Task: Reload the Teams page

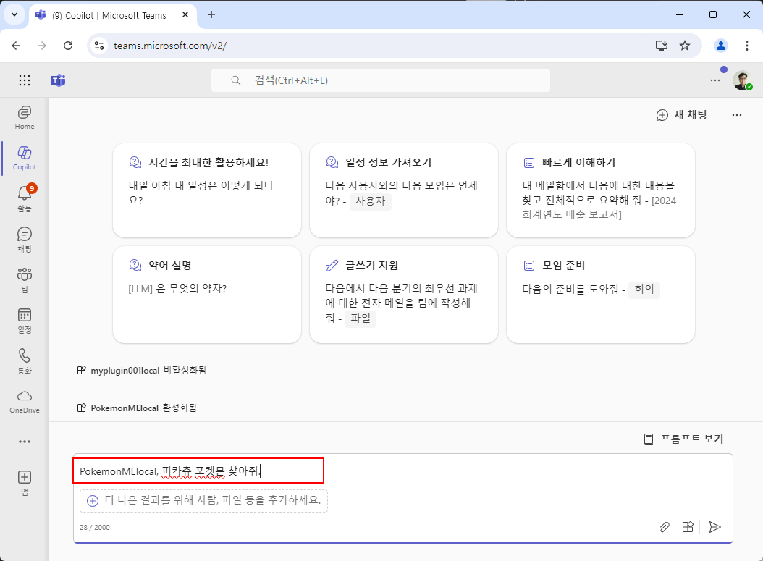Action: coord(68,46)
